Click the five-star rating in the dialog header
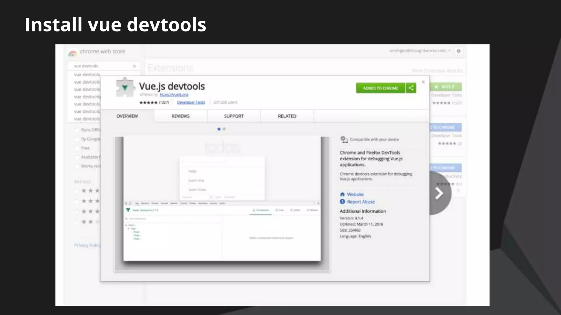The image size is (561, 315). coord(148,103)
